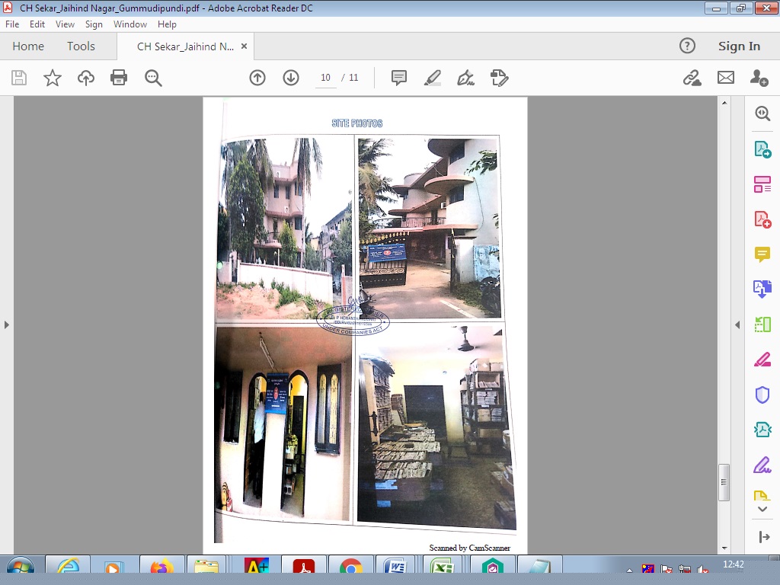Image resolution: width=780 pixels, height=585 pixels.
Task: Show more tools with the down chevron
Action: (762, 509)
